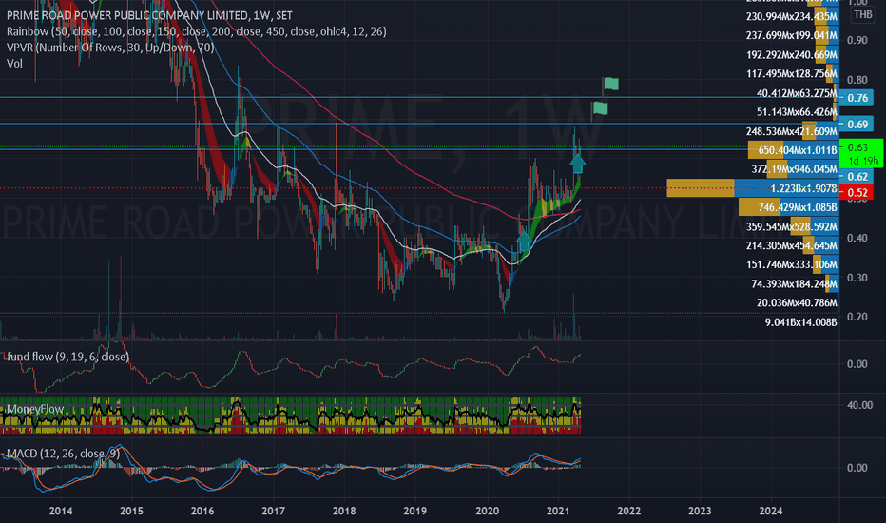Select the 237.699Mx199.041M volume profile row
886x523 pixels.
coord(792,35)
